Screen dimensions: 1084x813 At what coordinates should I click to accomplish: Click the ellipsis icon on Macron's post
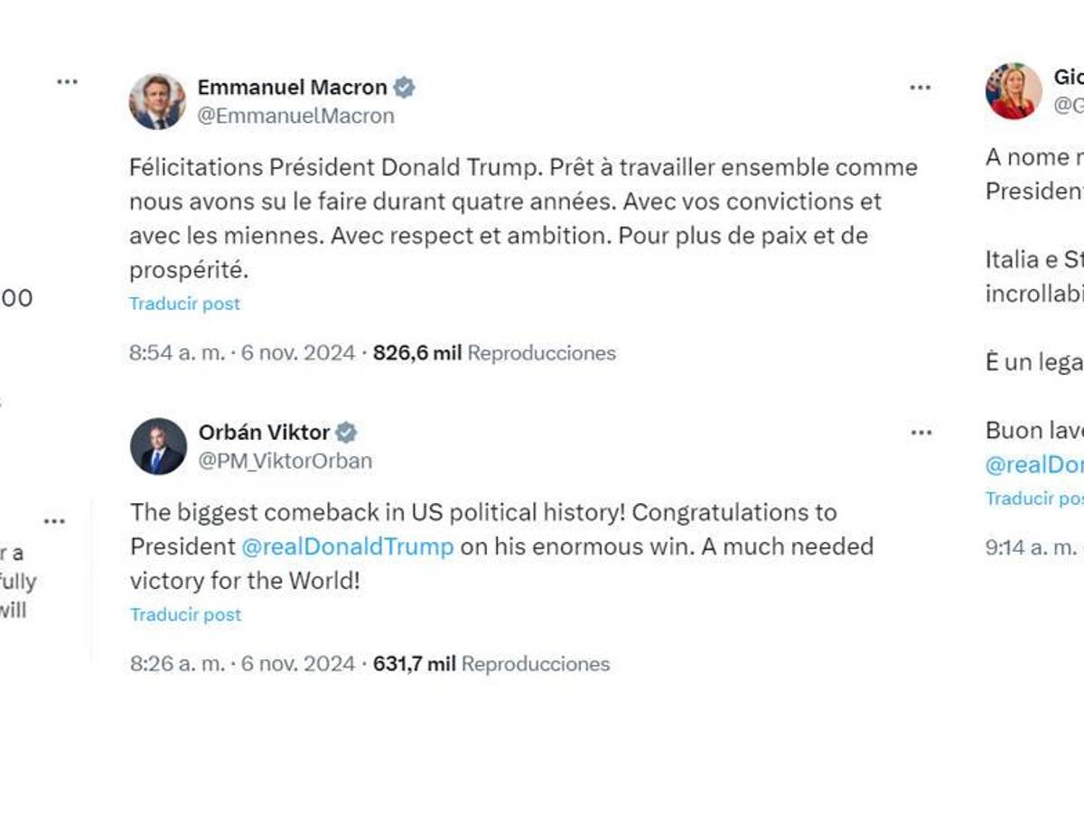[920, 87]
